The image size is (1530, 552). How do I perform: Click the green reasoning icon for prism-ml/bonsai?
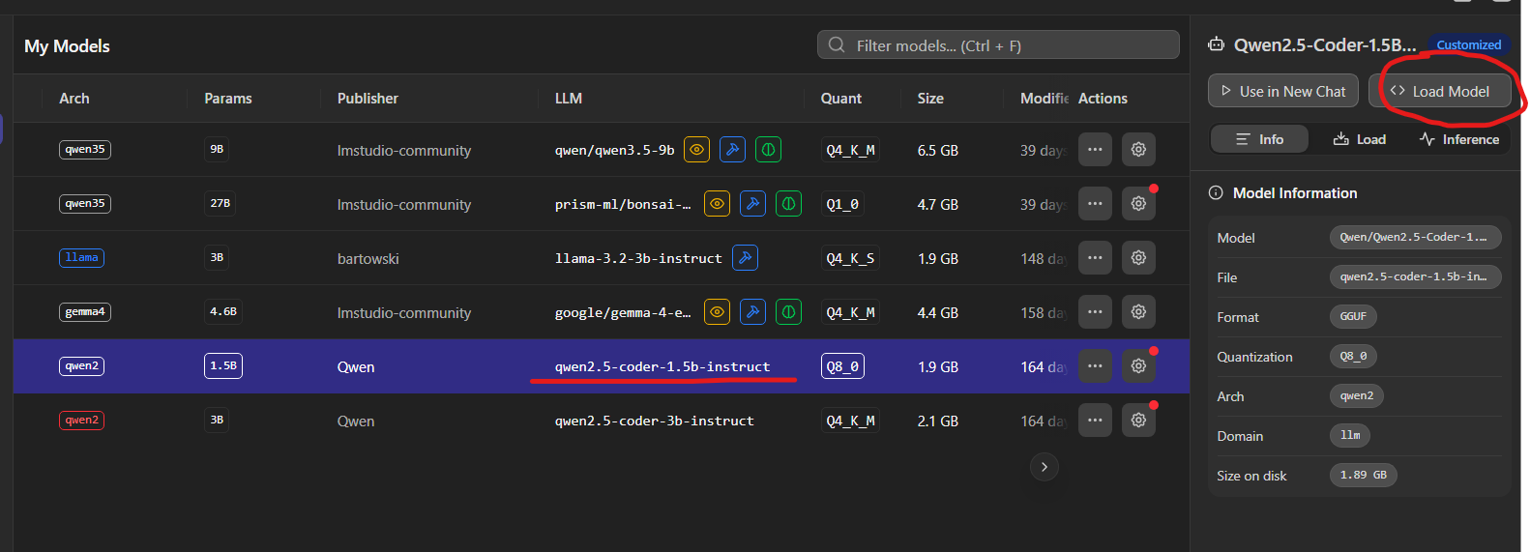click(788, 204)
